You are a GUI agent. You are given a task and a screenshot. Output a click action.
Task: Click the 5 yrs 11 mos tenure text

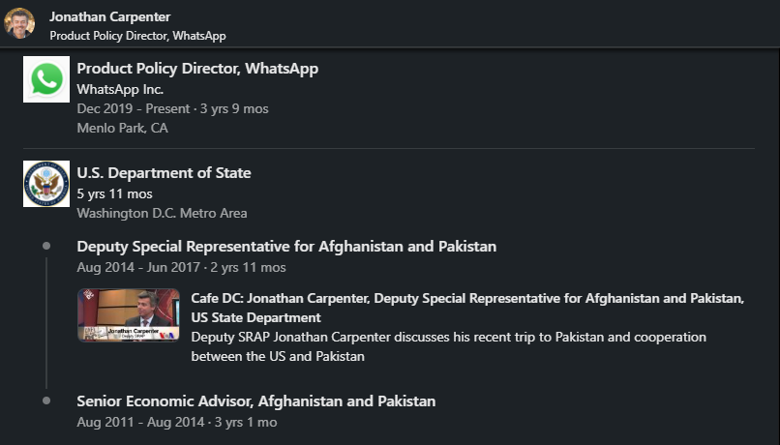(114, 193)
